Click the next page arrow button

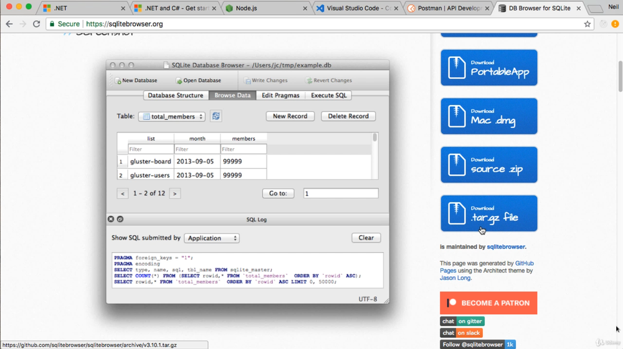(175, 193)
